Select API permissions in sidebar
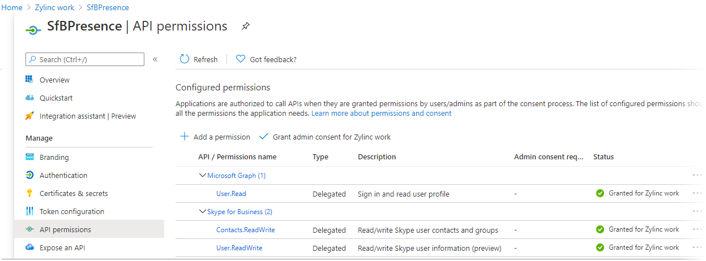The height and width of the screenshot is (261, 706). pos(89,229)
